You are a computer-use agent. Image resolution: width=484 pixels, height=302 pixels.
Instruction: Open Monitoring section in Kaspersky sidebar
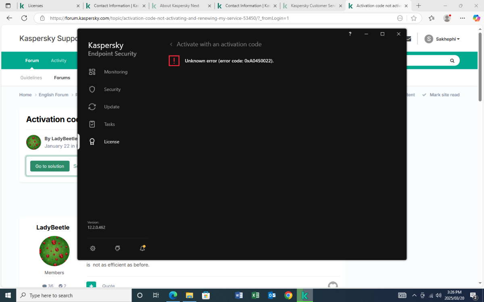tap(108, 72)
